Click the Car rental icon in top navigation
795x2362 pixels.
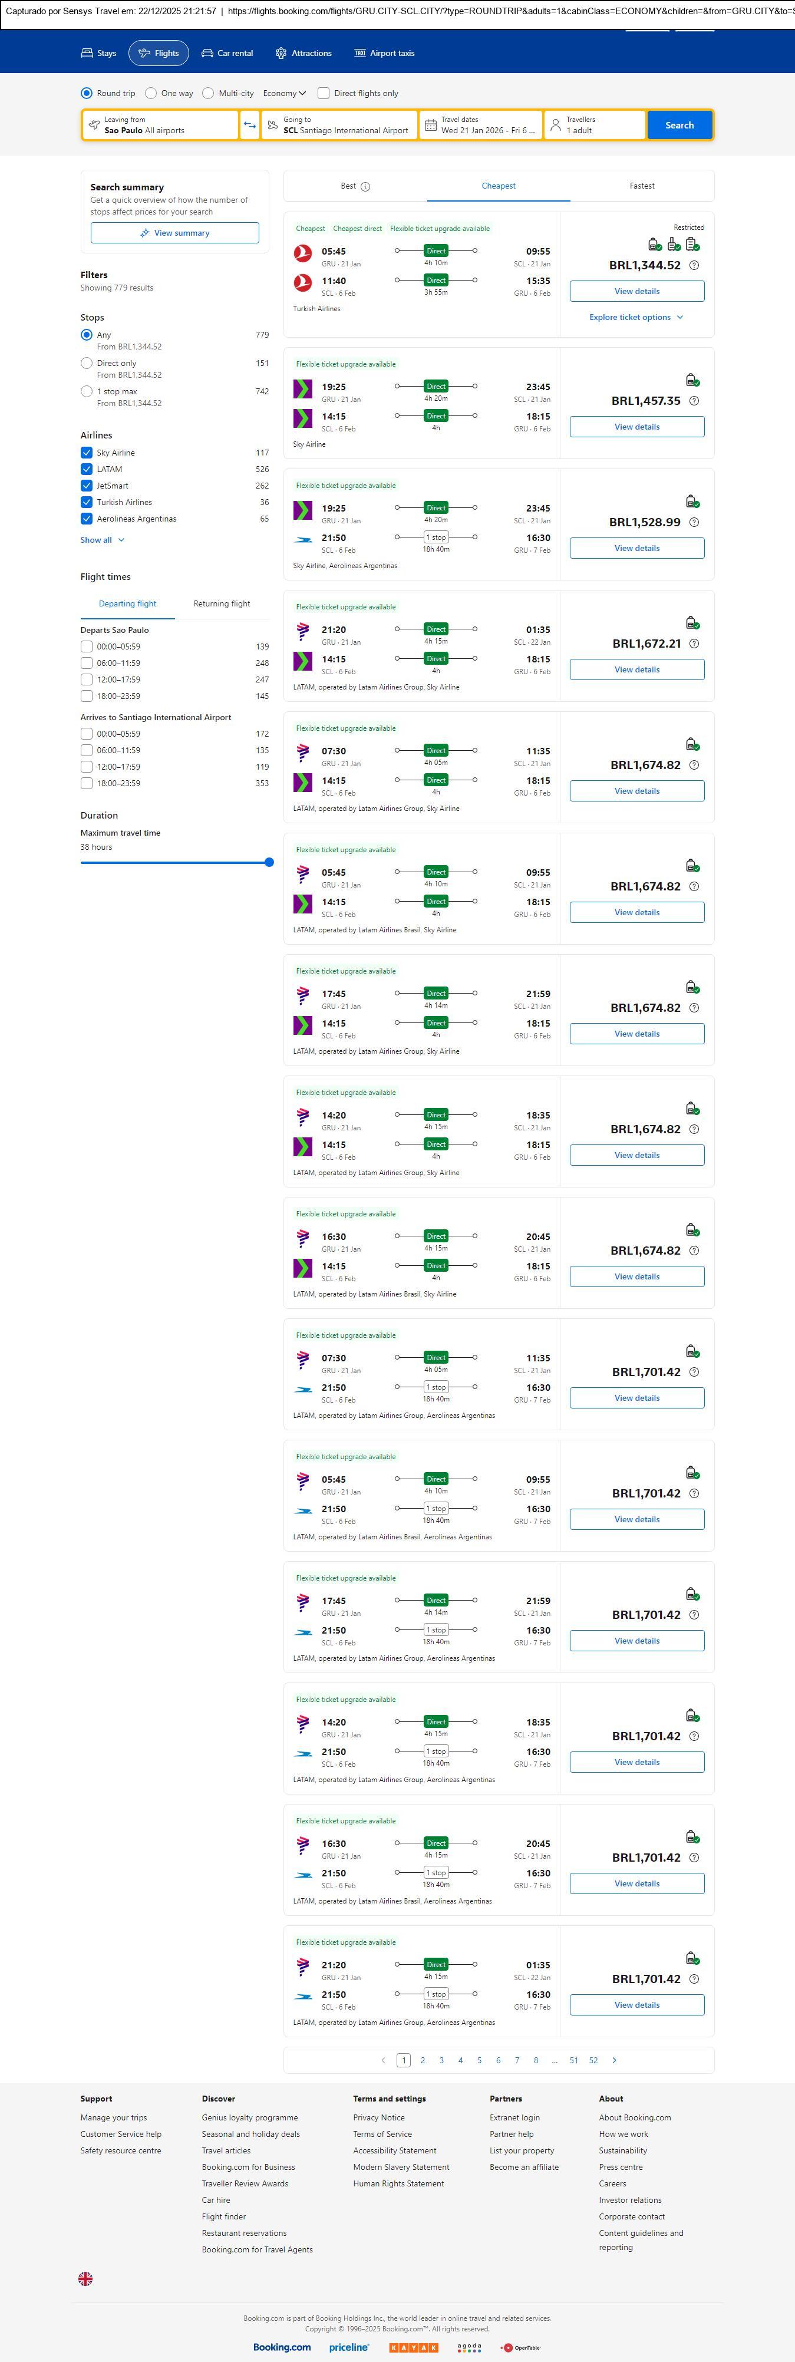(x=207, y=53)
